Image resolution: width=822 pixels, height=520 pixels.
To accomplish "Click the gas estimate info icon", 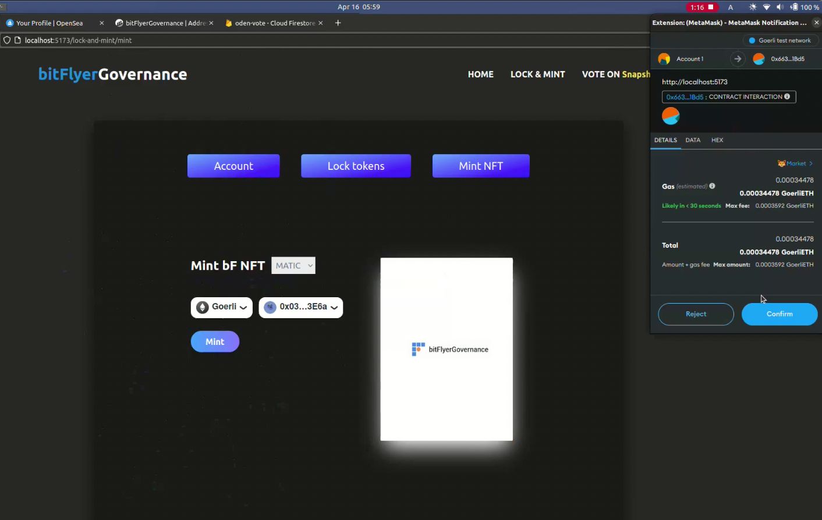I will tap(712, 186).
